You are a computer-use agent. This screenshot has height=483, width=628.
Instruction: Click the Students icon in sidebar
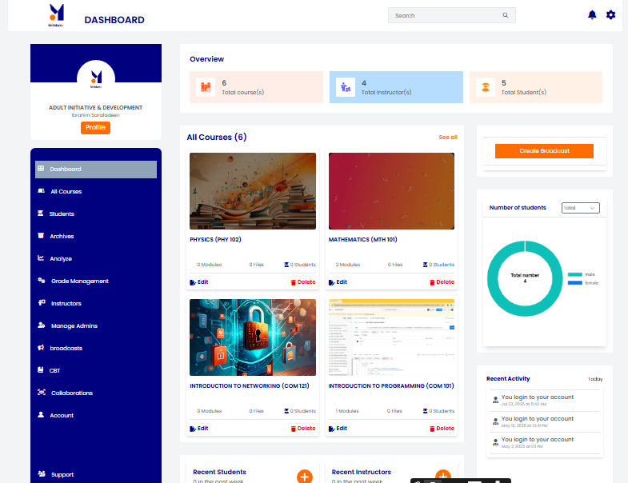pos(41,214)
